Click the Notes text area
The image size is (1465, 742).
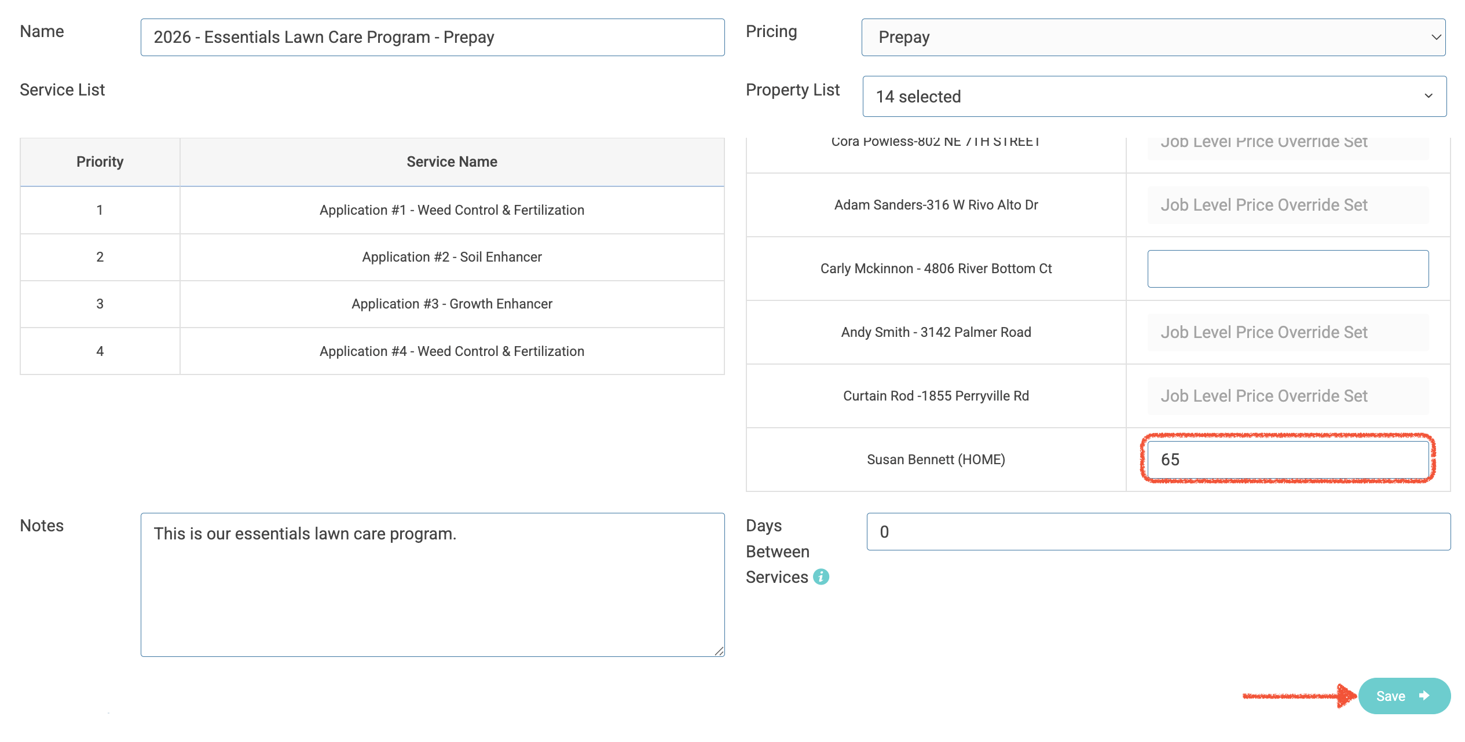[432, 585]
